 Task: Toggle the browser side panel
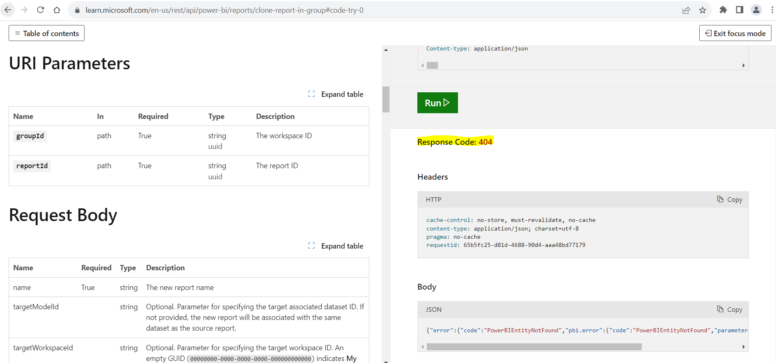tap(739, 10)
